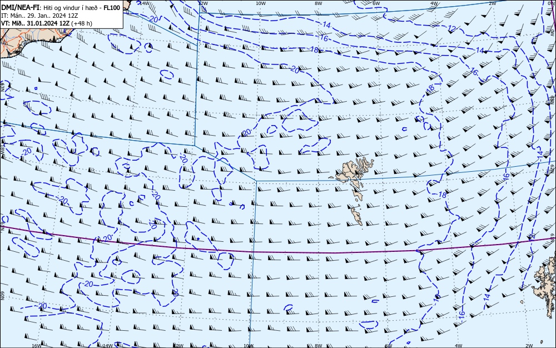556x348 pixels.
Task: Click the '6W' longitude label on bottom axis
Action: point(388,346)
